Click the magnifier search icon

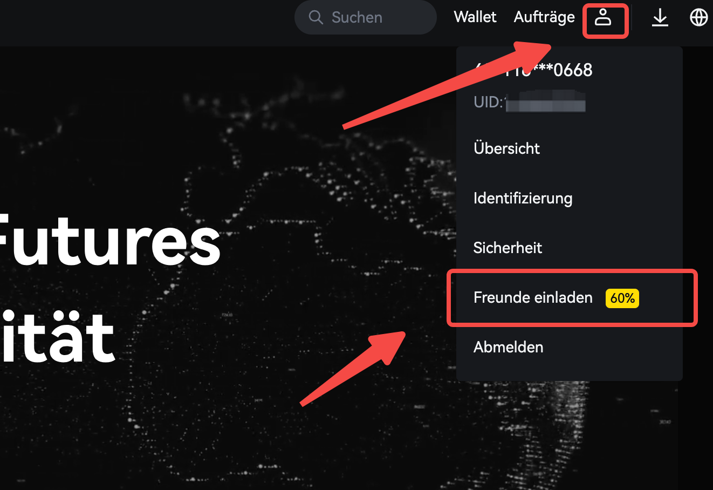[x=316, y=17]
